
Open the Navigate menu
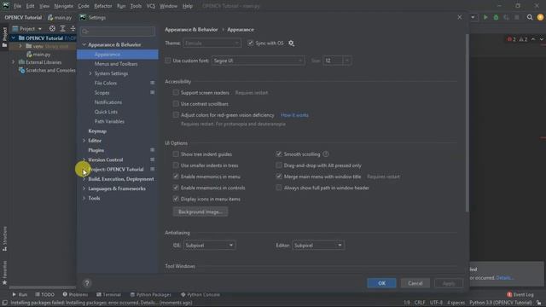click(x=64, y=6)
